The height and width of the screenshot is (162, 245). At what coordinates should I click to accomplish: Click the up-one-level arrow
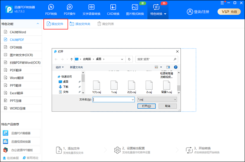(72, 59)
